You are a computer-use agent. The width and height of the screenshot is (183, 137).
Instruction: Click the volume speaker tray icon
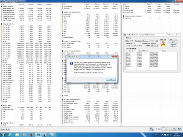(170, 135)
